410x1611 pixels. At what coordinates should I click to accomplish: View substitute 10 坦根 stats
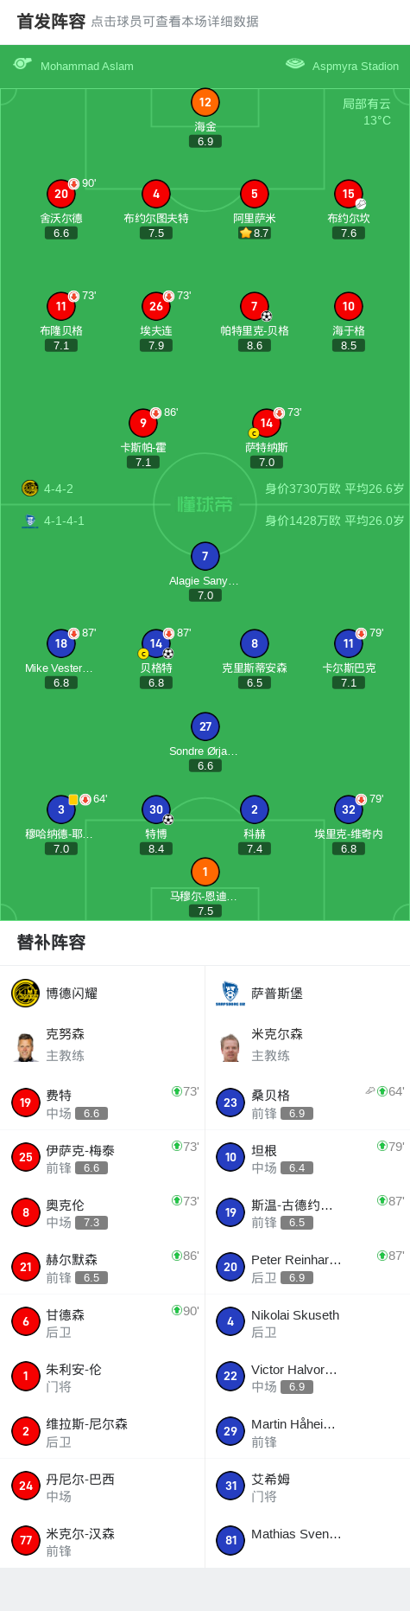coord(307,1157)
